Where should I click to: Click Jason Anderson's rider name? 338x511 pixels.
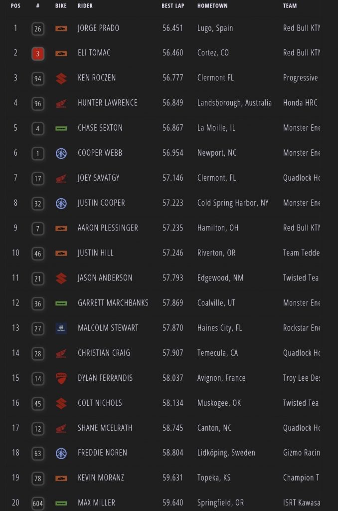tap(105, 277)
